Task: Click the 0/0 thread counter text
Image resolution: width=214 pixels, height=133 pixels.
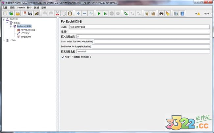Action: coord(206,13)
